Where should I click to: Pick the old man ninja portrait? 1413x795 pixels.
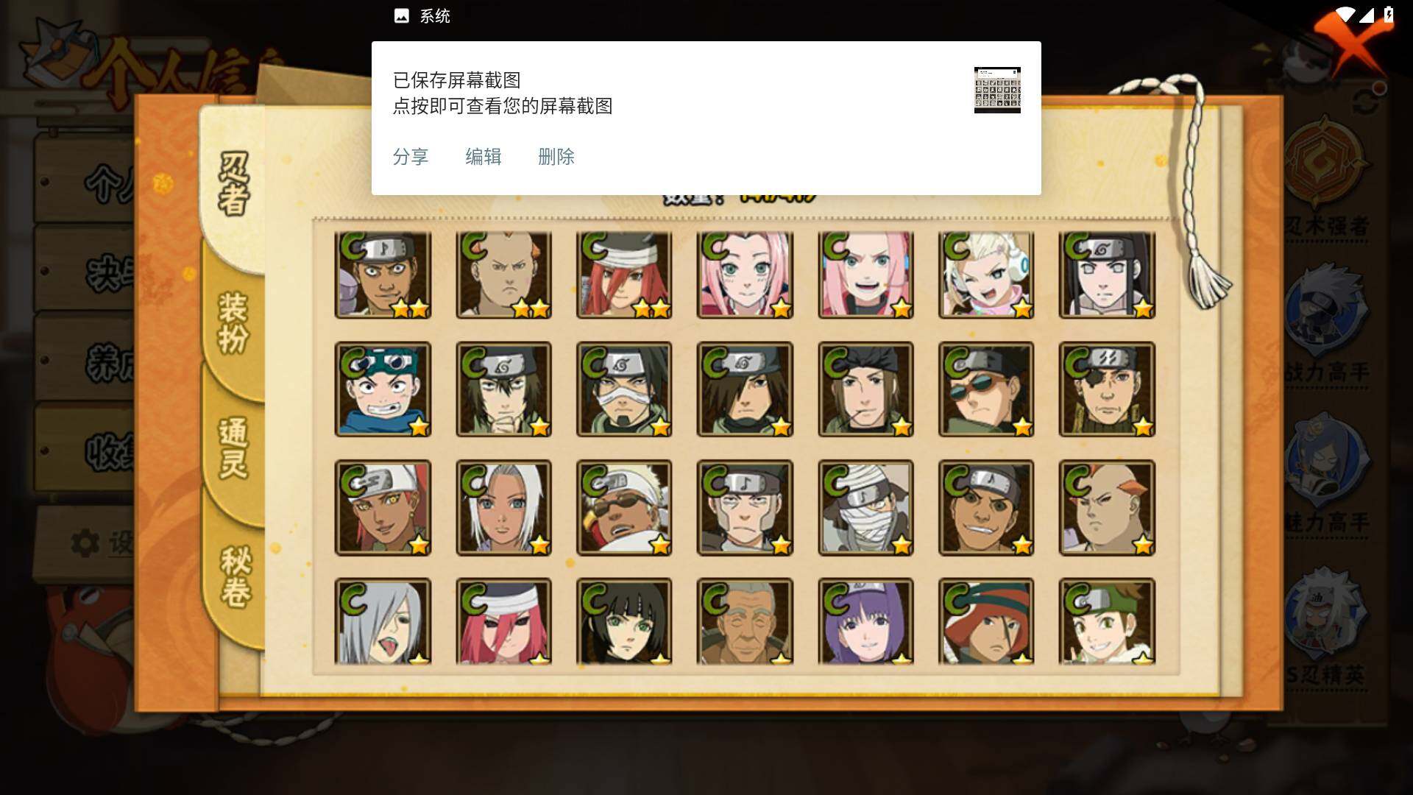point(745,621)
